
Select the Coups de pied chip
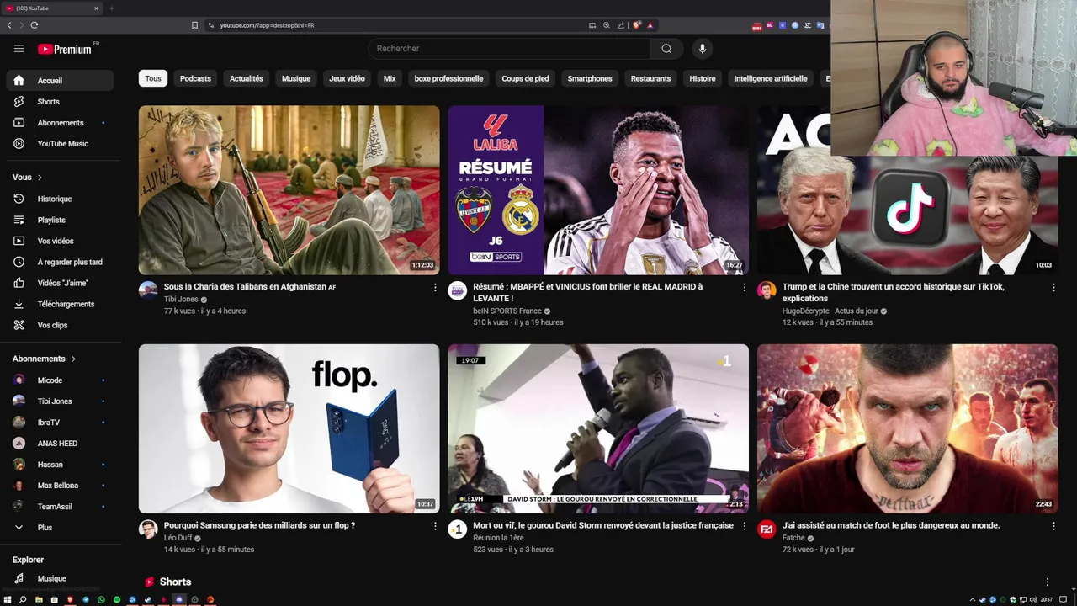tap(525, 78)
